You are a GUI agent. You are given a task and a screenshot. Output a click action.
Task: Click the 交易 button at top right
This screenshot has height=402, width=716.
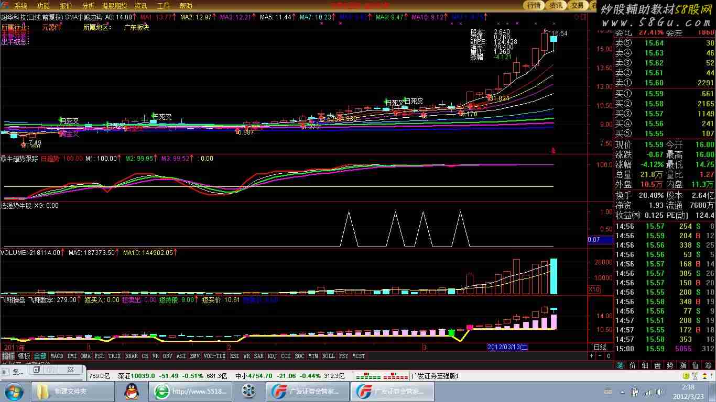(577, 5)
